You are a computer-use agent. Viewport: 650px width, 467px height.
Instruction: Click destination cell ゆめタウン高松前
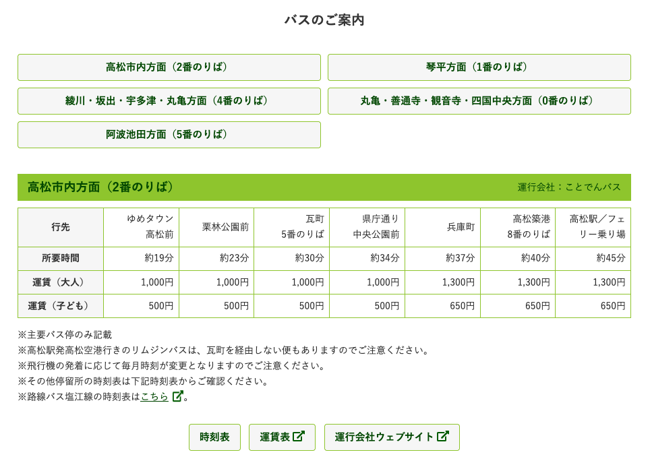142,227
